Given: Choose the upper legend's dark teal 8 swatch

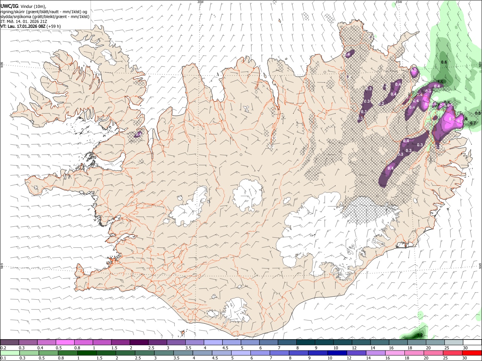Looking at the screenshot, I should pyautogui.click(x=306, y=342).
